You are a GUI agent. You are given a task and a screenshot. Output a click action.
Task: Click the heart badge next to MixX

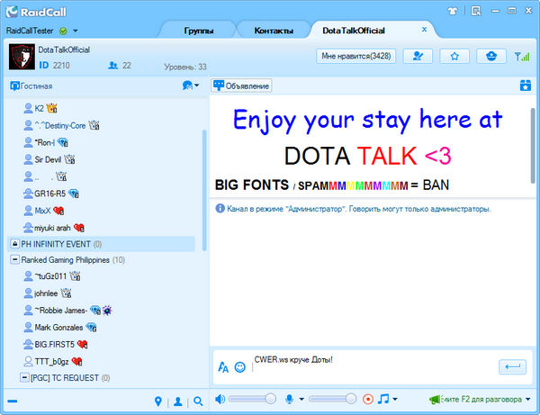click(58, 211)
